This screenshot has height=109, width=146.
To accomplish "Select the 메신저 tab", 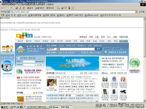I will [x=29, y=41].
